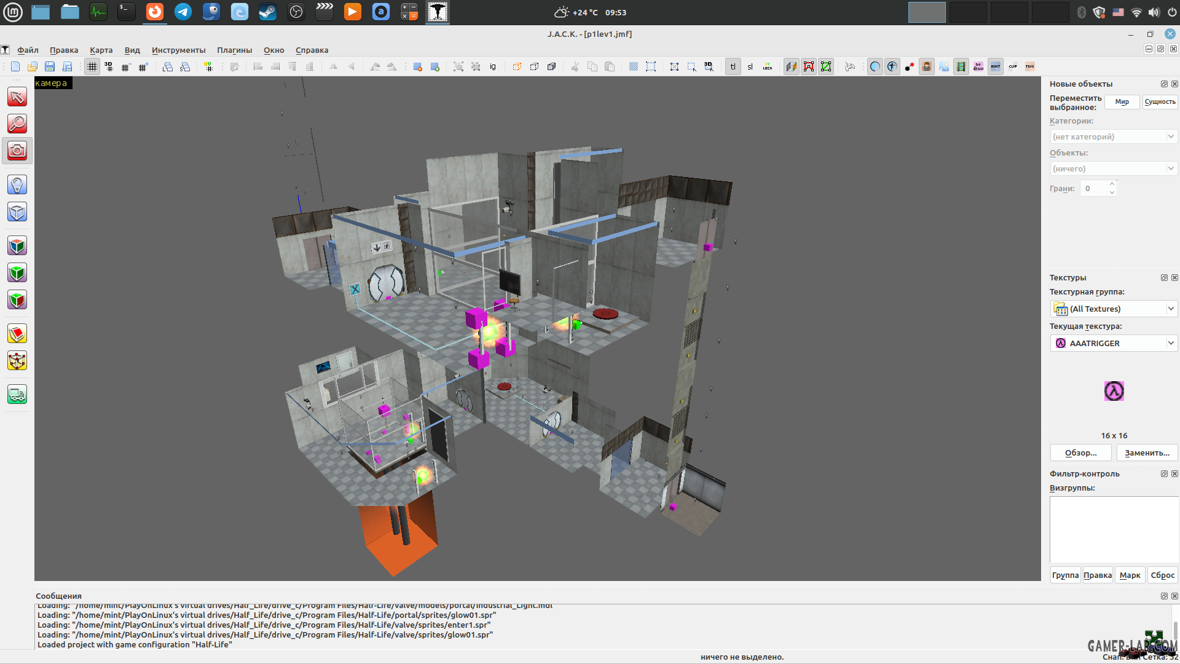Click the Hollow tool icon
This screenshot has width=1180, height=664.
pyautogui.click(x=435, y=66)
